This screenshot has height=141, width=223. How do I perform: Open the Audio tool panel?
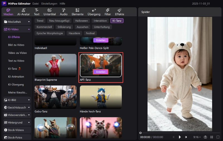click(x=64, y=12)
